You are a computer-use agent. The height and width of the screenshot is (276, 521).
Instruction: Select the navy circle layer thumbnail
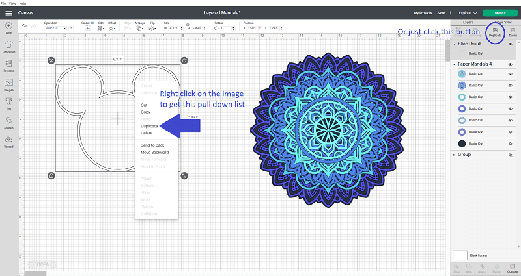point(462,144)
